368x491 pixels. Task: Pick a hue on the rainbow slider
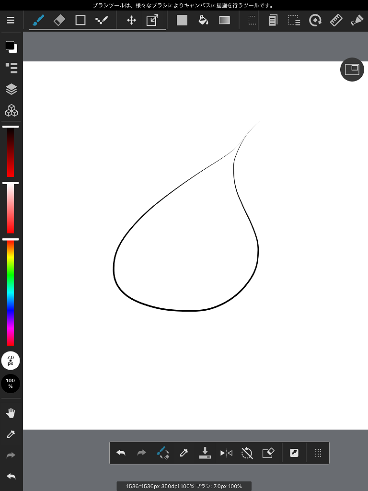tap(11, 292)
